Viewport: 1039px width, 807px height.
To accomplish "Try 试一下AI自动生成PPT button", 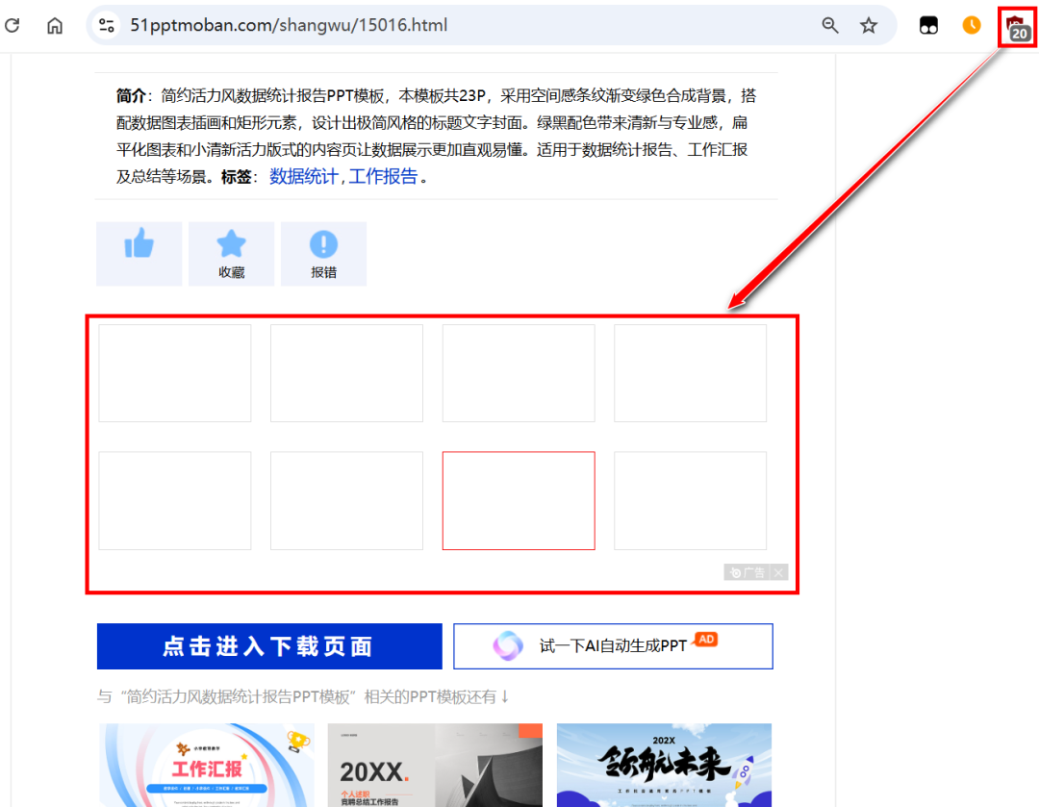I will coord(613,646).
